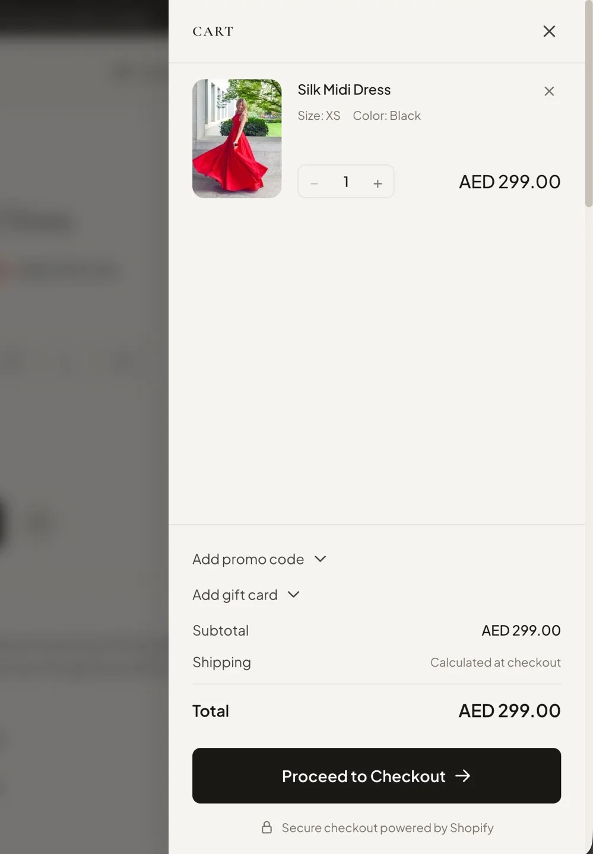Click the Color: Black variant label

click(386, 116)
